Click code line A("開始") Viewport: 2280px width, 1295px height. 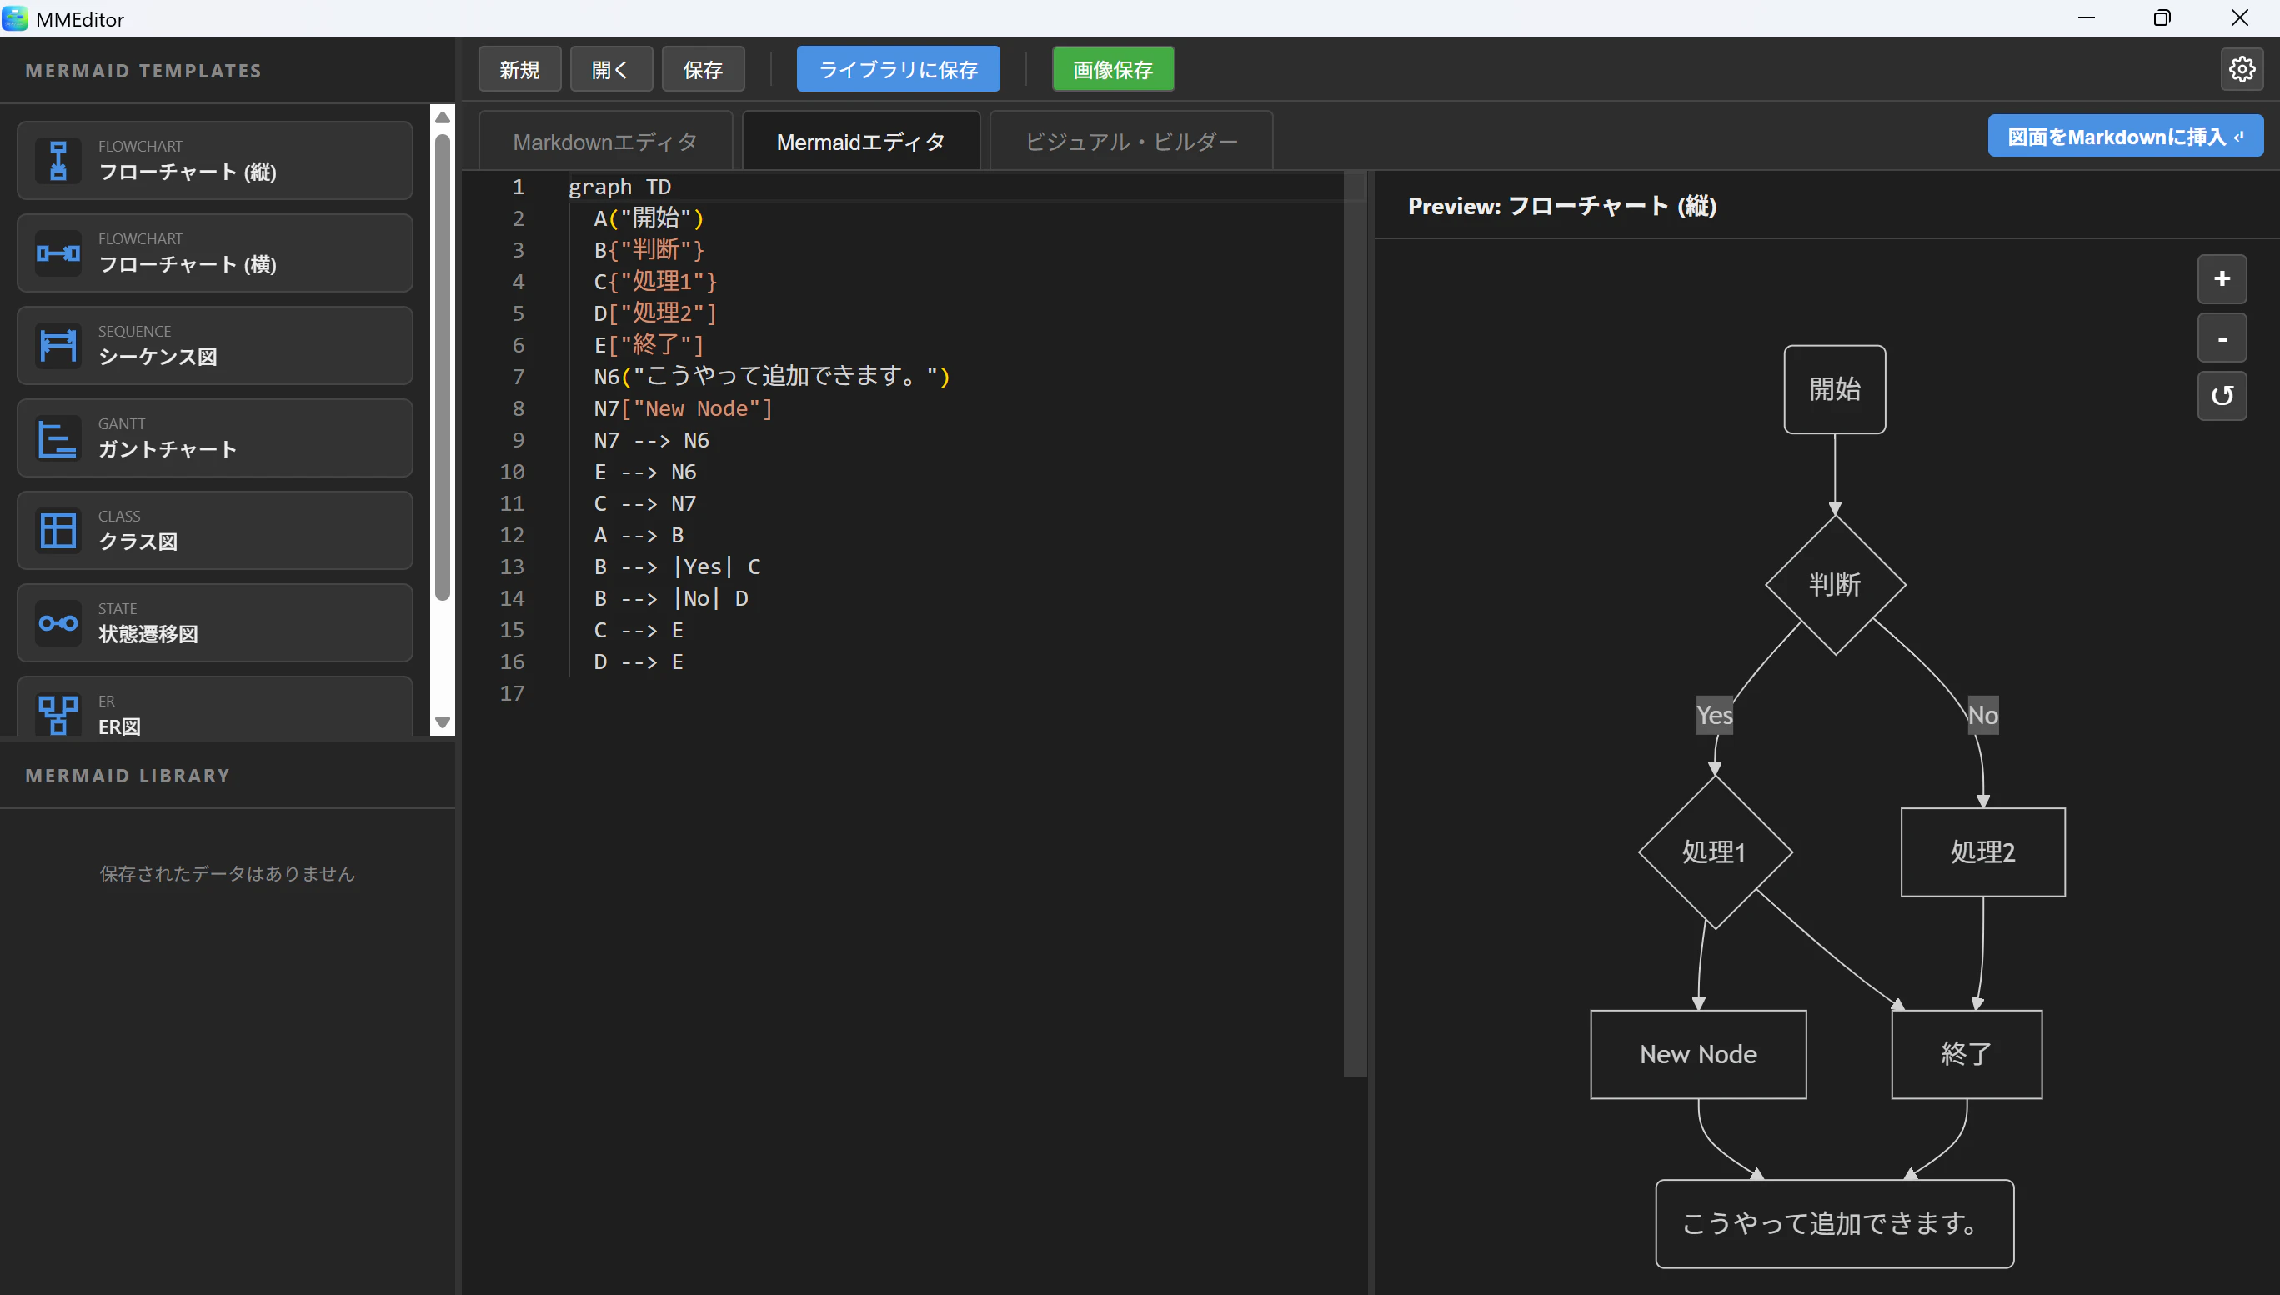(x=649, y=219)
